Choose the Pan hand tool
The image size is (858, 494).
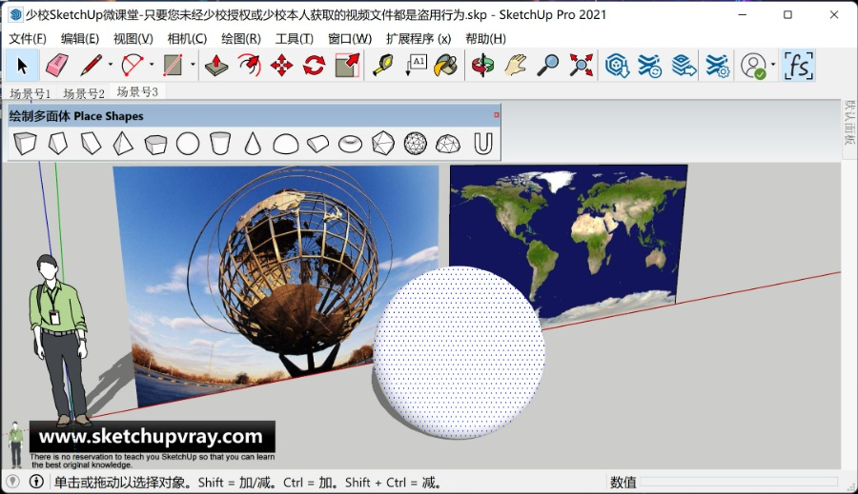(516, 66)
